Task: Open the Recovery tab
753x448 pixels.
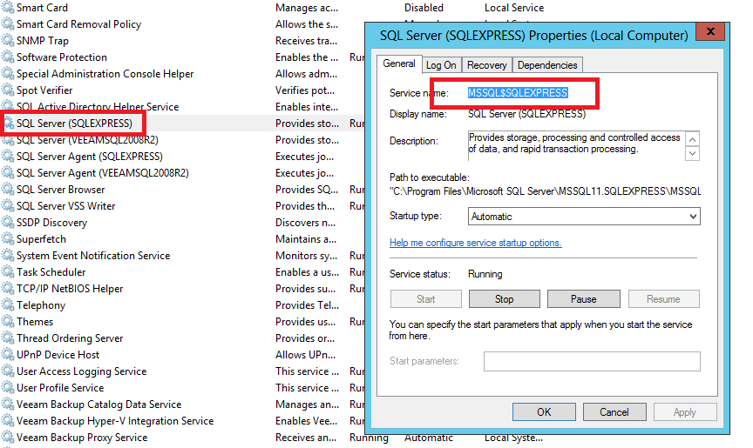Action: 487,65
